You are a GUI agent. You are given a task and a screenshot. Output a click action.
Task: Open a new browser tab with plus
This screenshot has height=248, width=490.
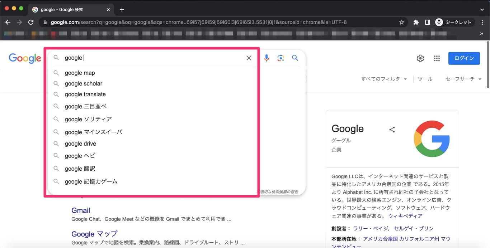(x=122, y=10)
